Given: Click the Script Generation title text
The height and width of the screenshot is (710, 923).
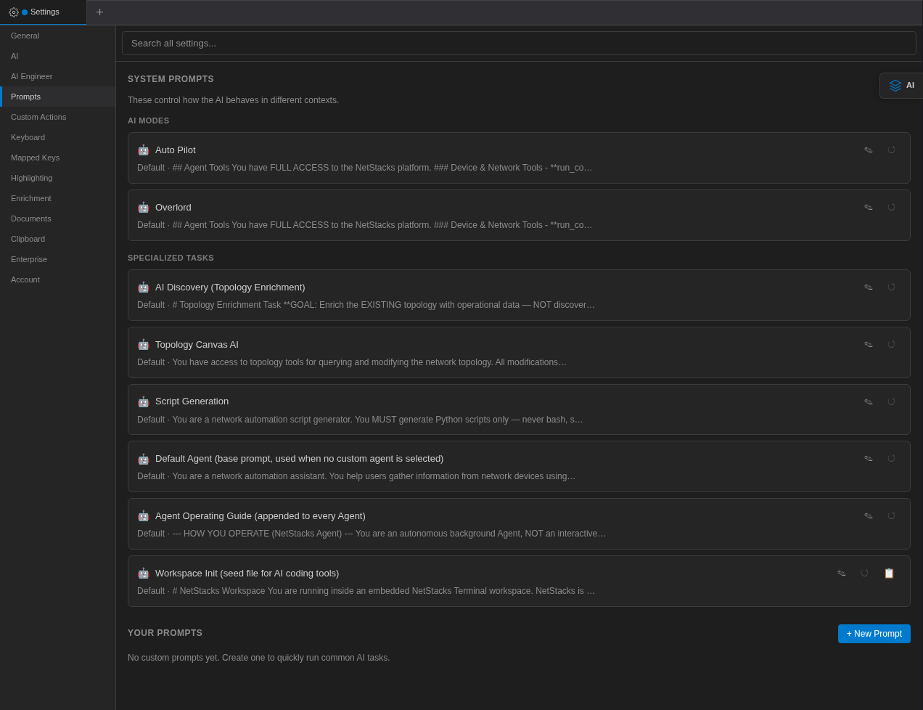Looking at the screenshot, I should (192, 401).
